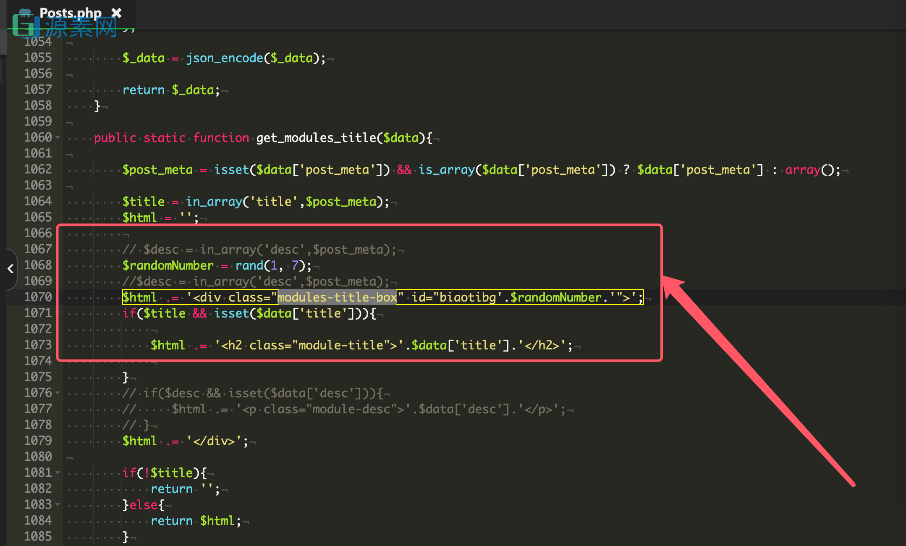This screenshot has height=546, width=906.
Task: Click json_encode on line 1055
Action: coord(225,58)
